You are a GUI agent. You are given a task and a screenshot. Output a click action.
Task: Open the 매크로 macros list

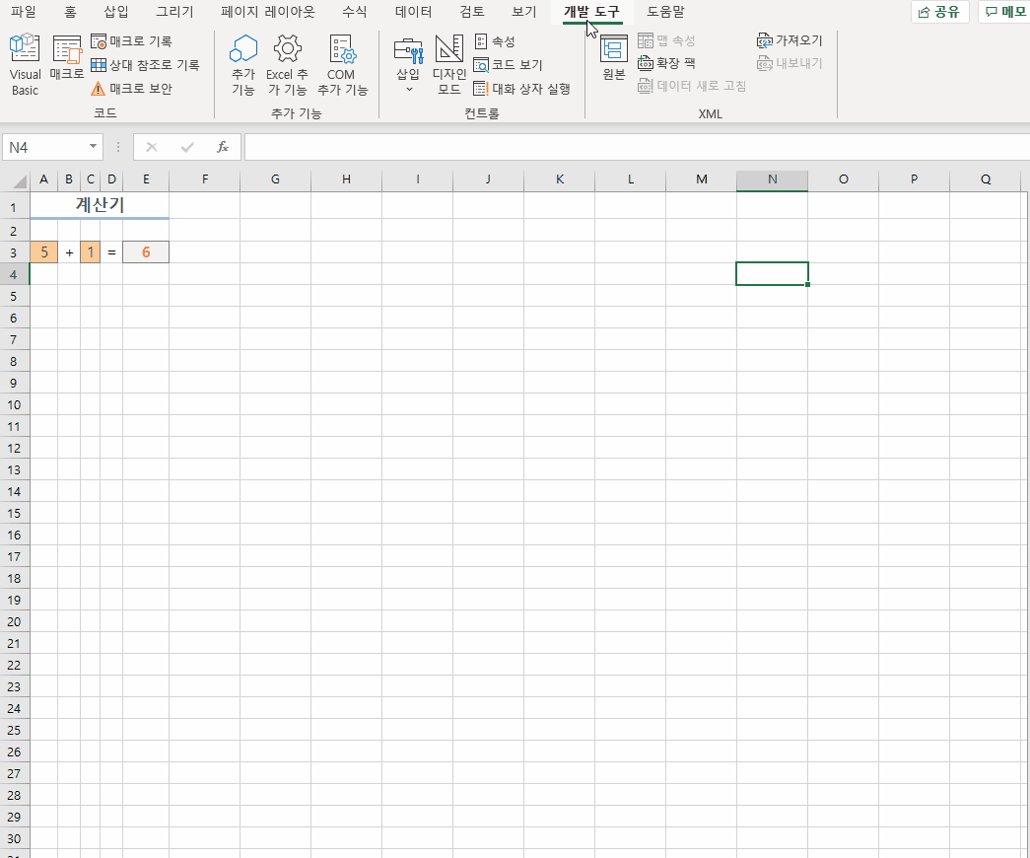click(67, 58)
